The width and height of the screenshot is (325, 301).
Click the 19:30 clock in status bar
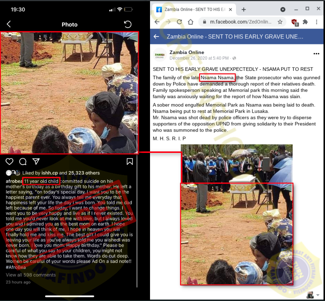click(18, 9)
